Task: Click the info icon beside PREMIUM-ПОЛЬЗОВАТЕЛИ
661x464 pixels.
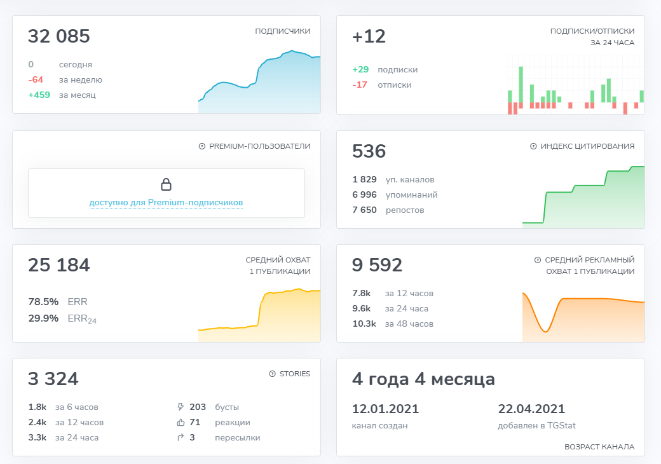Action: click(201, 145)
